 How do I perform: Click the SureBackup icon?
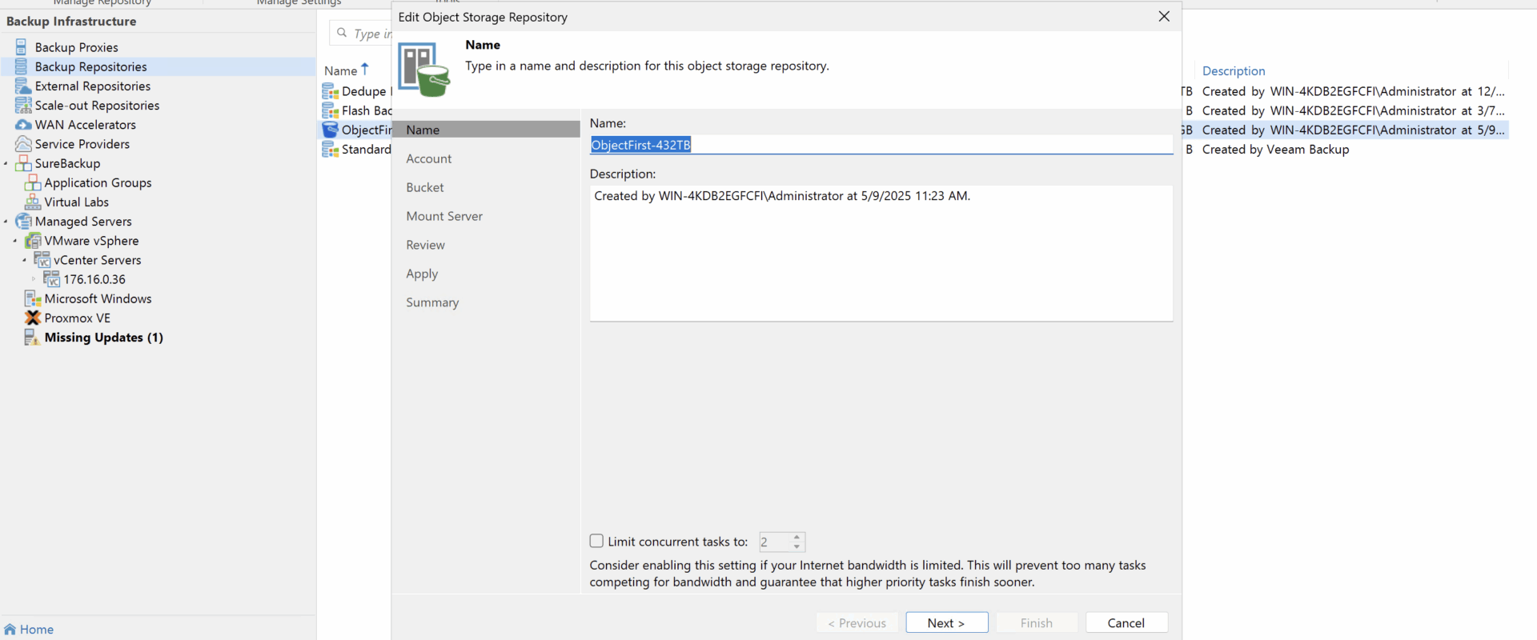23,163
